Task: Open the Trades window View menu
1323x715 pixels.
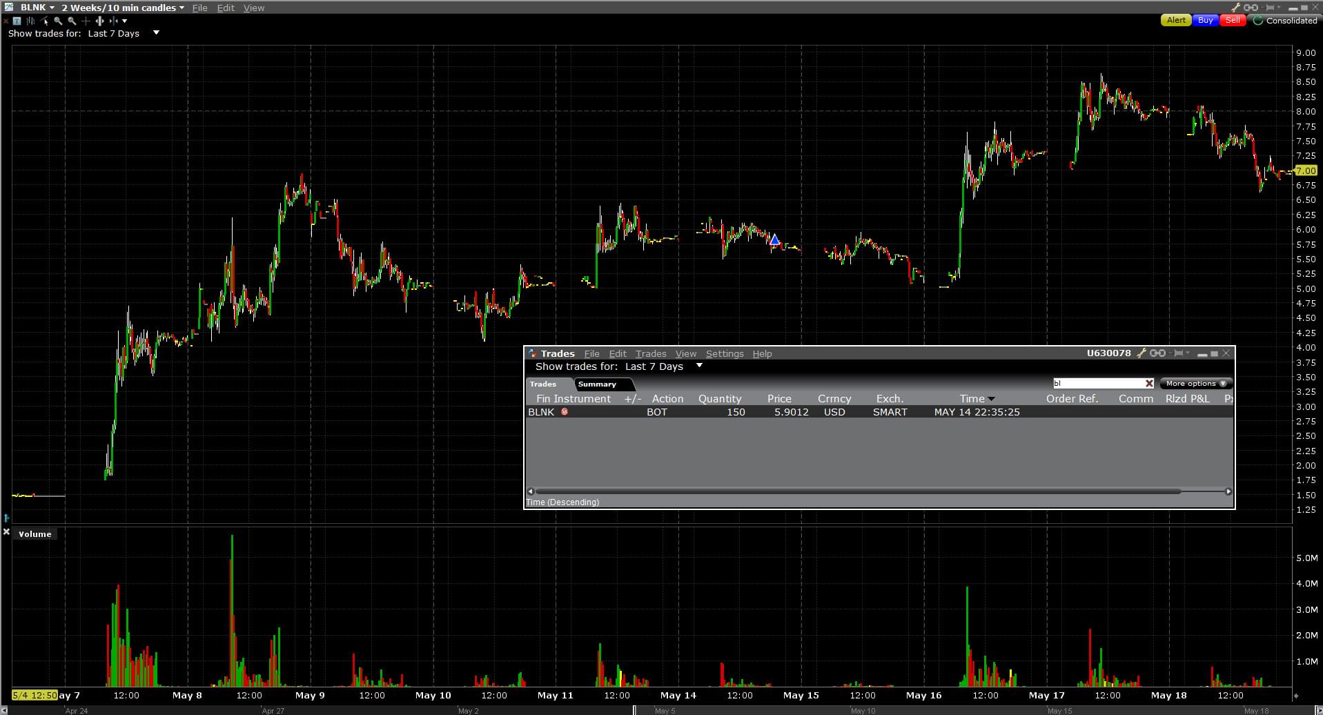Action: tap(686, 353)
